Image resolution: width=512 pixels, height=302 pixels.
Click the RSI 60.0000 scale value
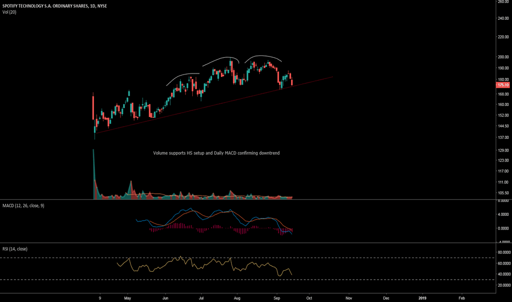click(x=504, y=264)
